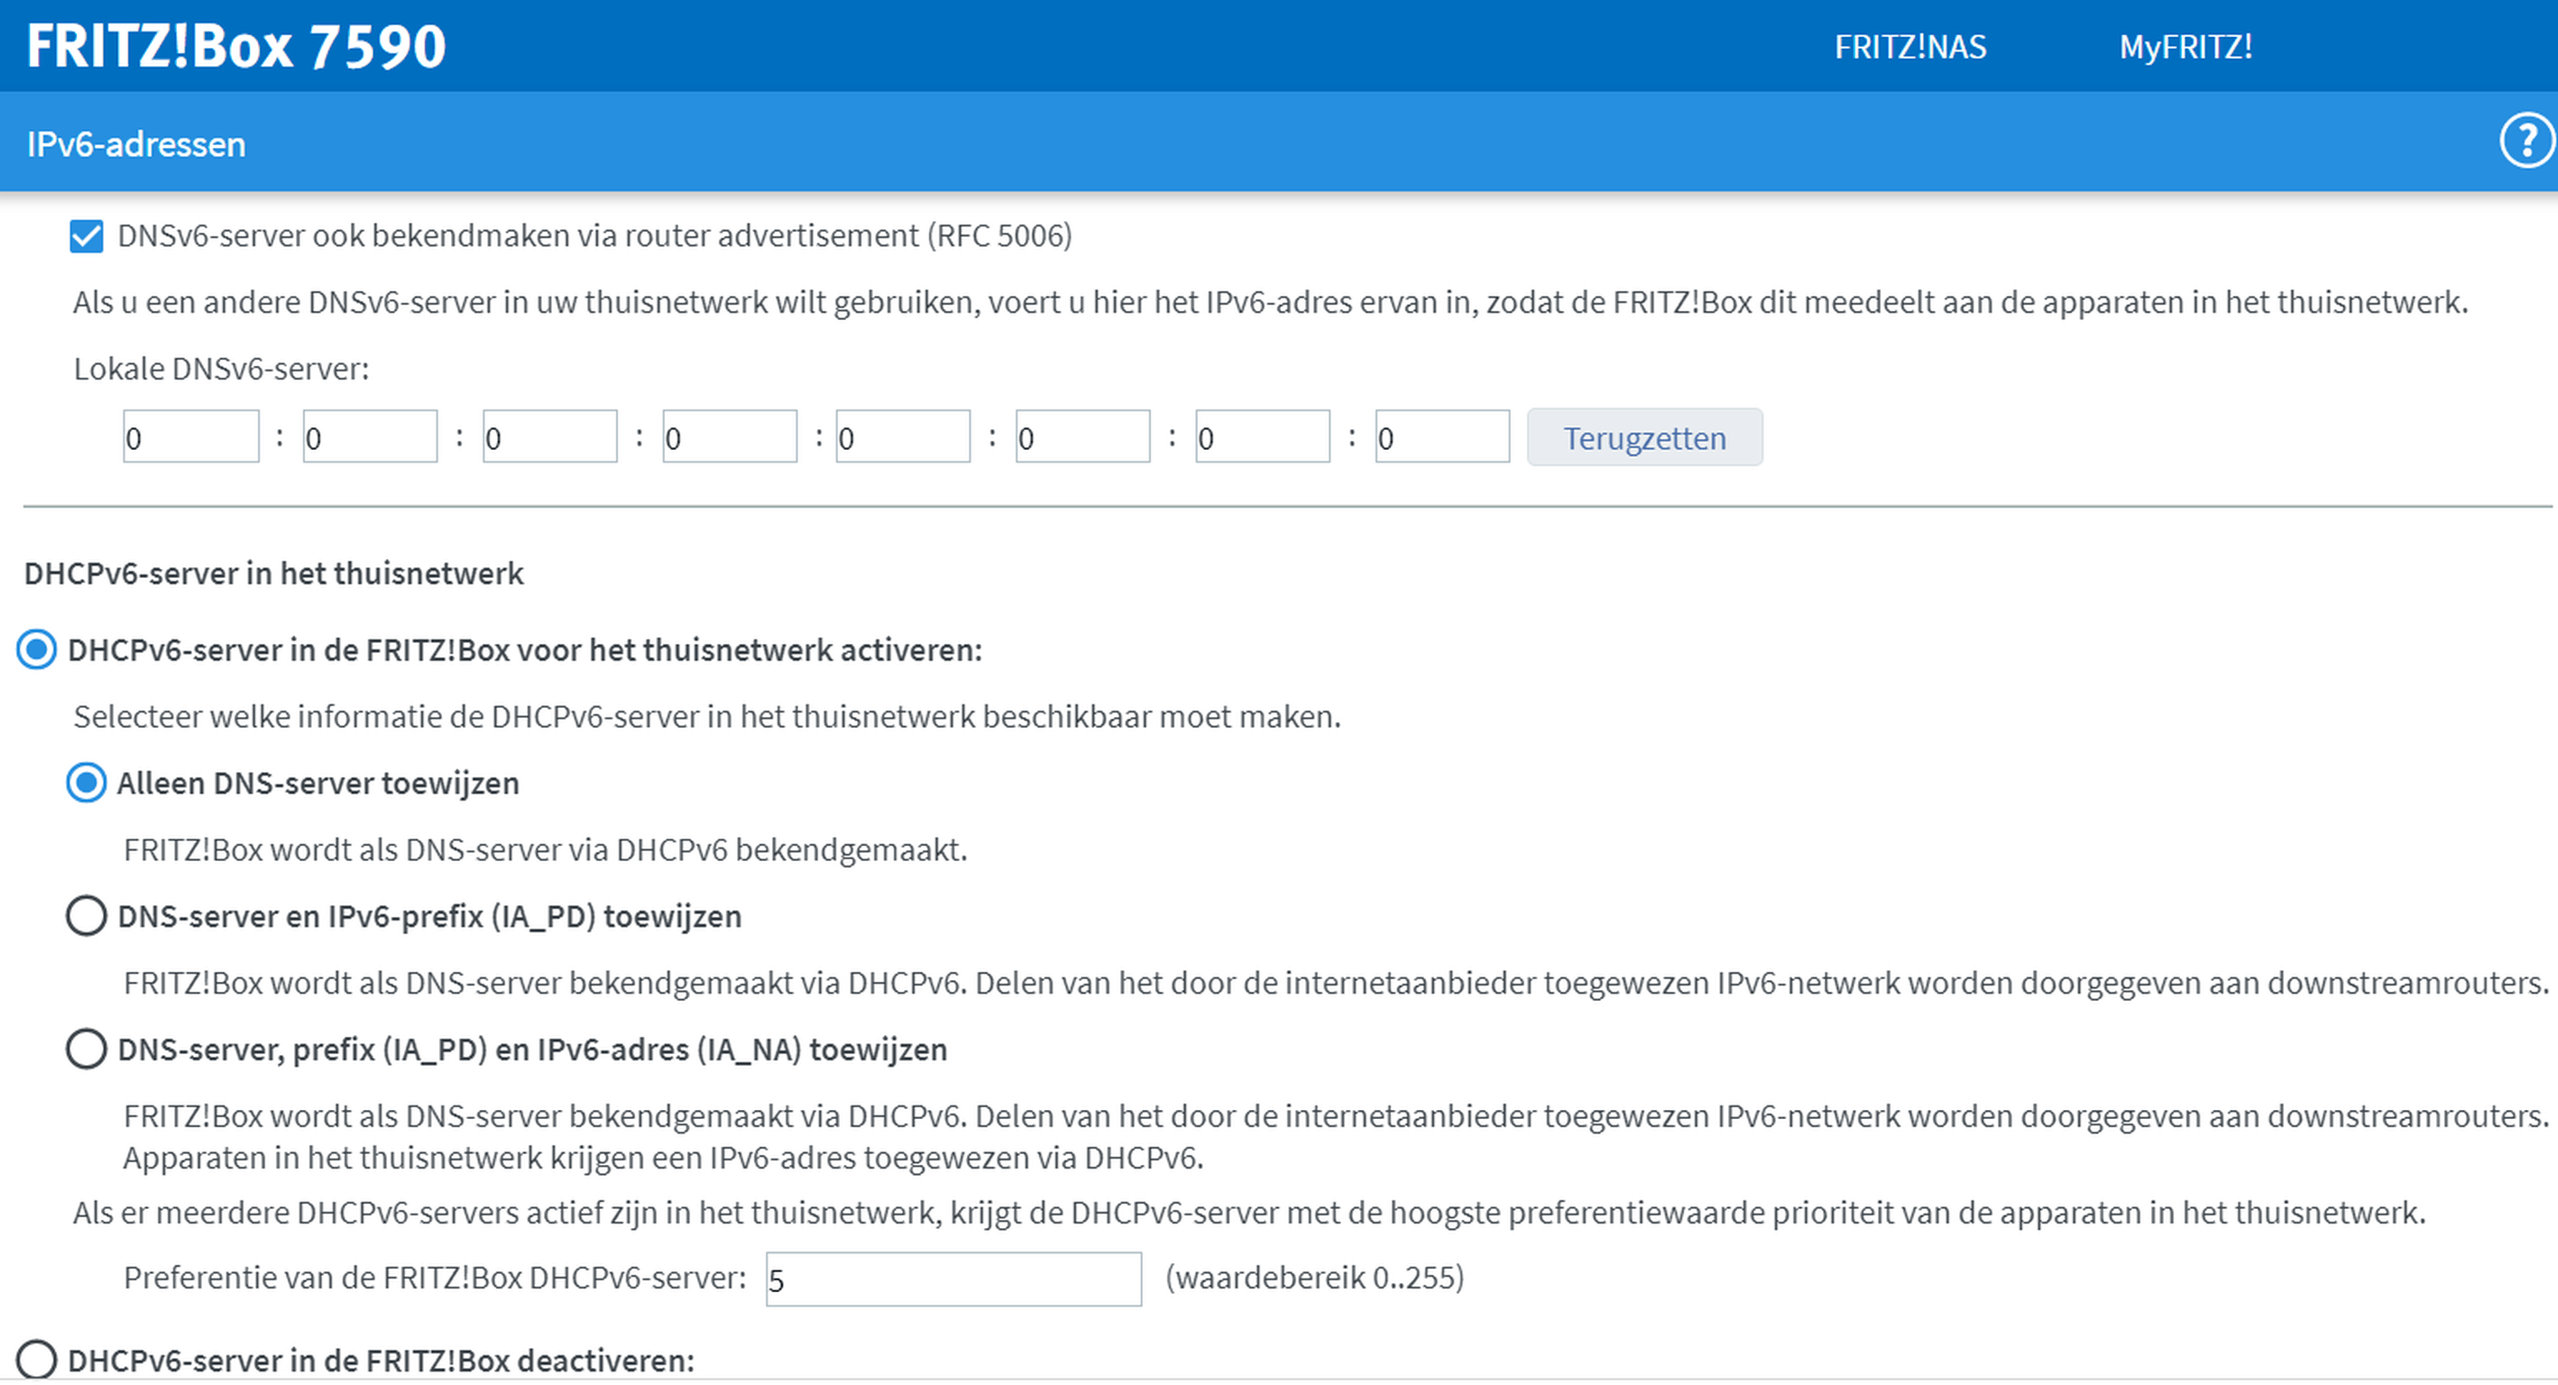Select DNS-server en IPv6-prefix (IA_PD) option
The height and width of the screenshot is (1385, 2558).
pos(87,916)
